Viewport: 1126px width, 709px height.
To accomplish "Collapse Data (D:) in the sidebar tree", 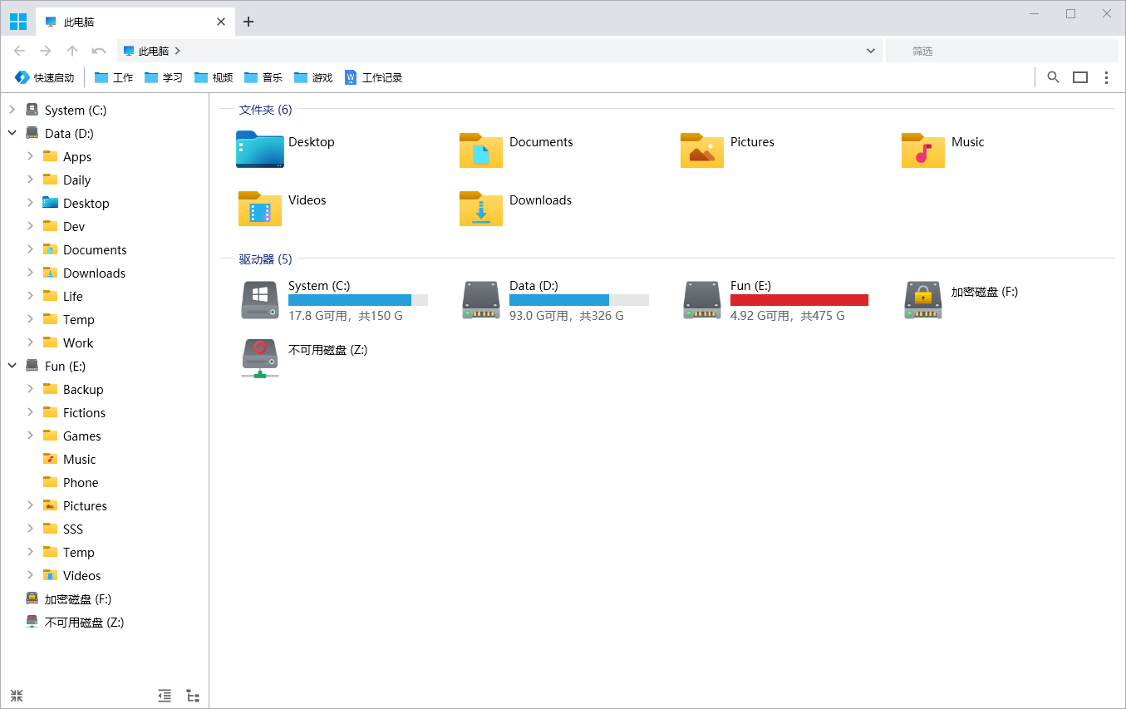I will pos(12,133).
